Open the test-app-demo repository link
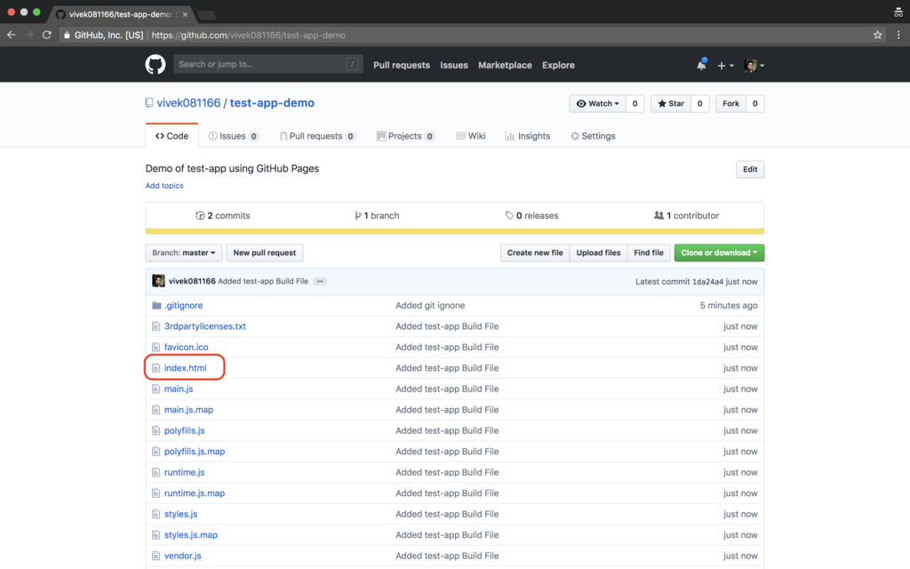Image resolution: width=910 pixels, height=569 pixels. (x=272, y=103)
